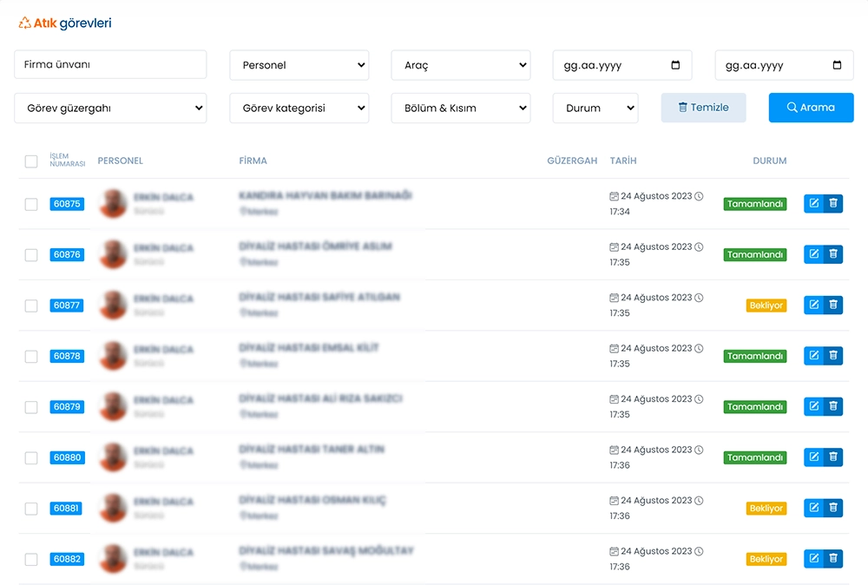
Task: Click the trash icon for row 60878
Action: [833, 356]
